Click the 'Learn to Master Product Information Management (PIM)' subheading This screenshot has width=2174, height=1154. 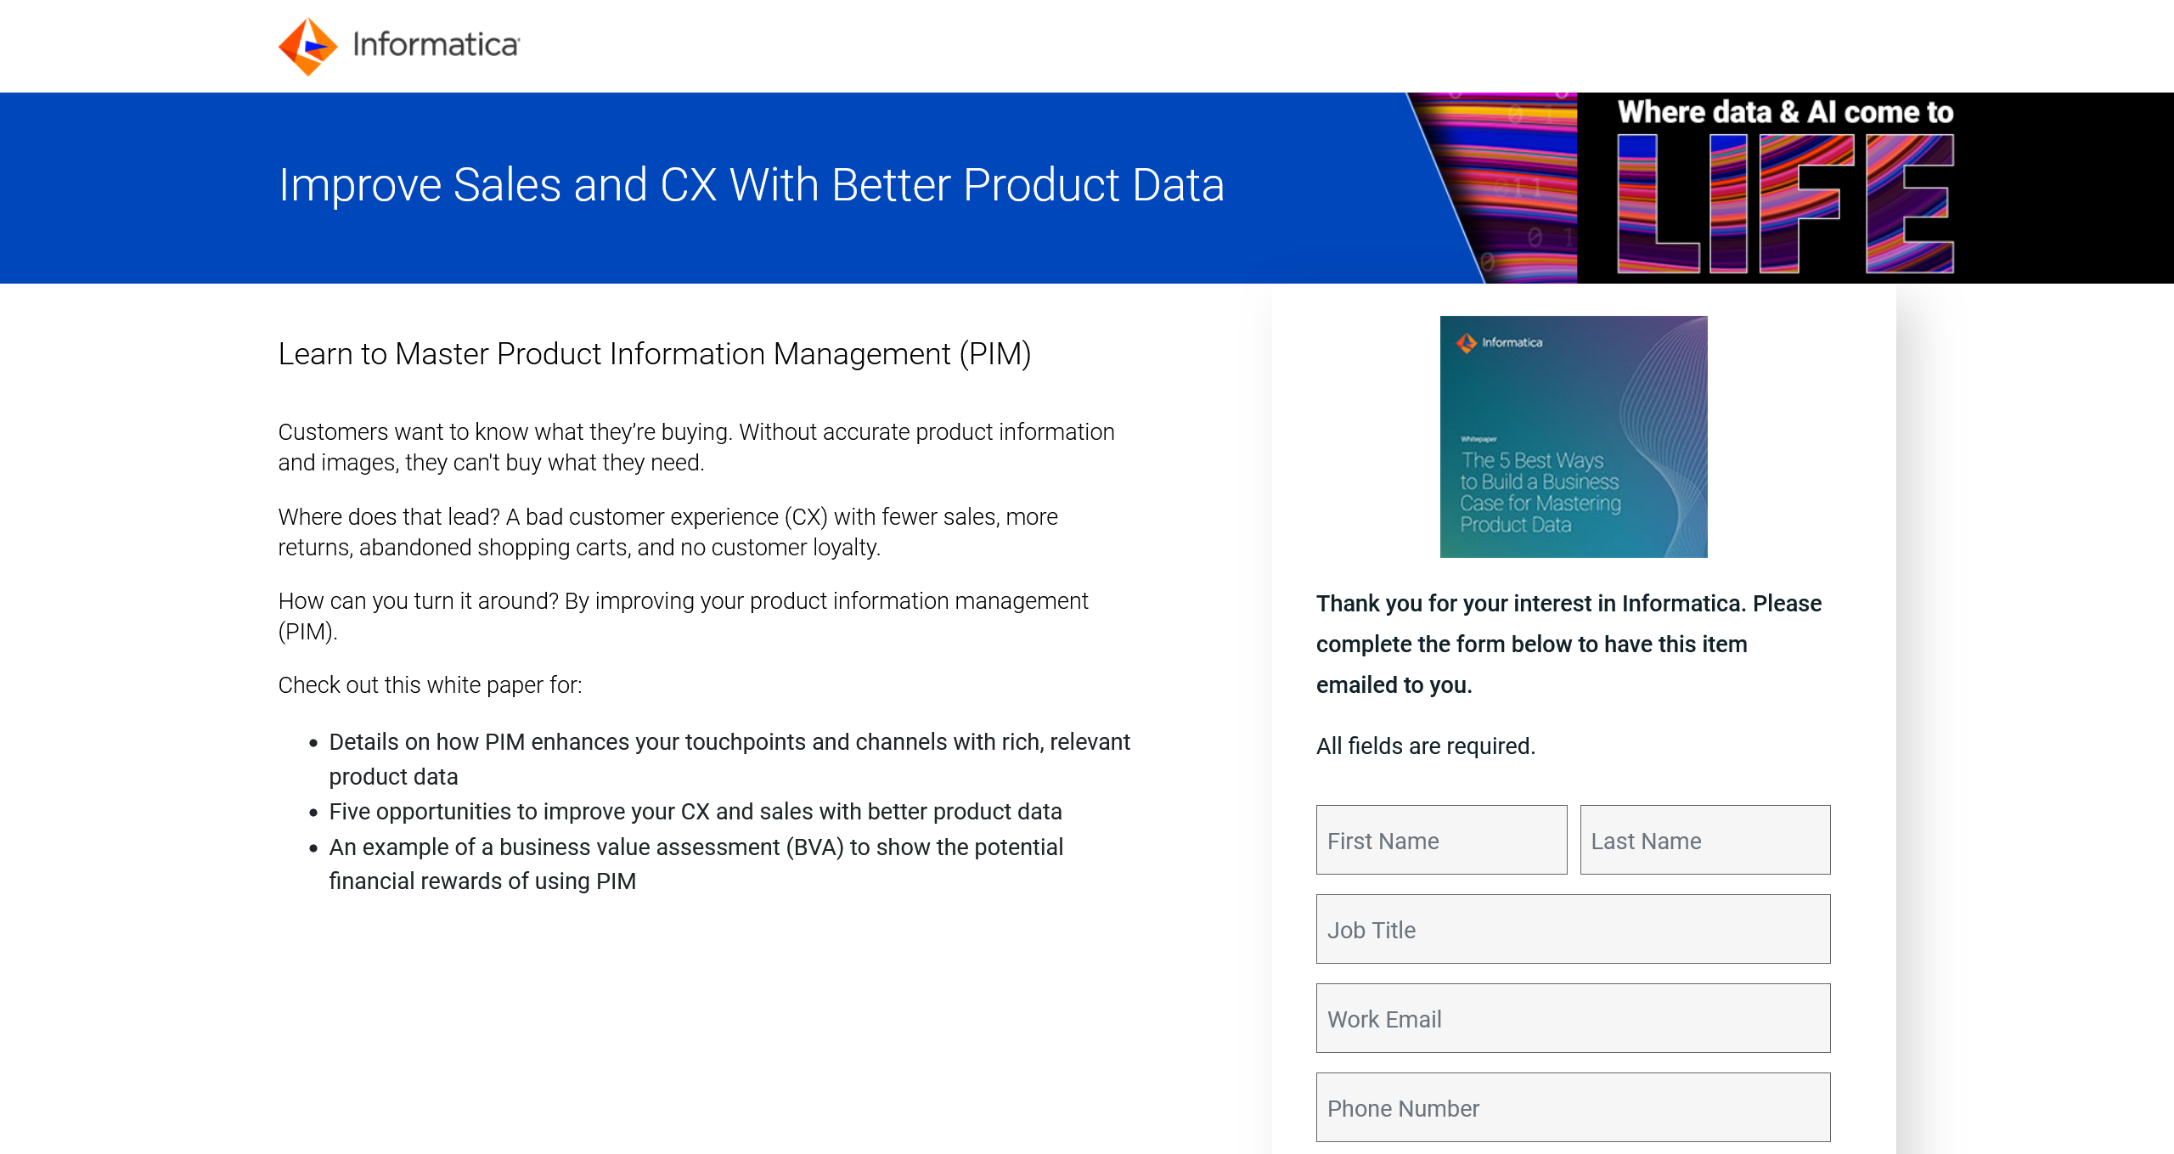click(x=655, y=353)
